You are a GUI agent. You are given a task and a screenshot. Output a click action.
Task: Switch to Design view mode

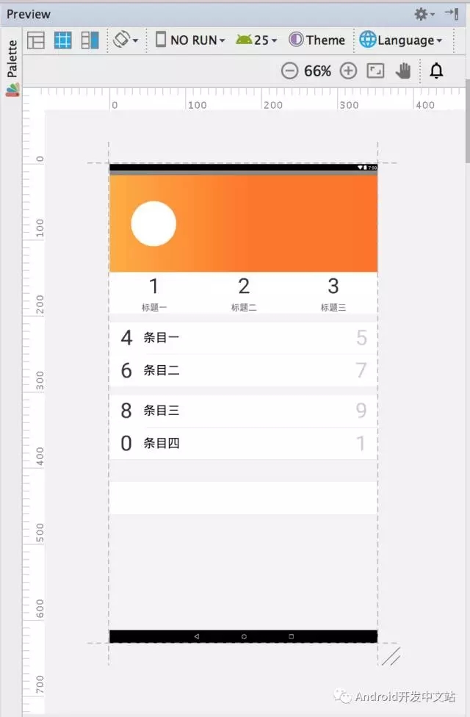[36, 40]
